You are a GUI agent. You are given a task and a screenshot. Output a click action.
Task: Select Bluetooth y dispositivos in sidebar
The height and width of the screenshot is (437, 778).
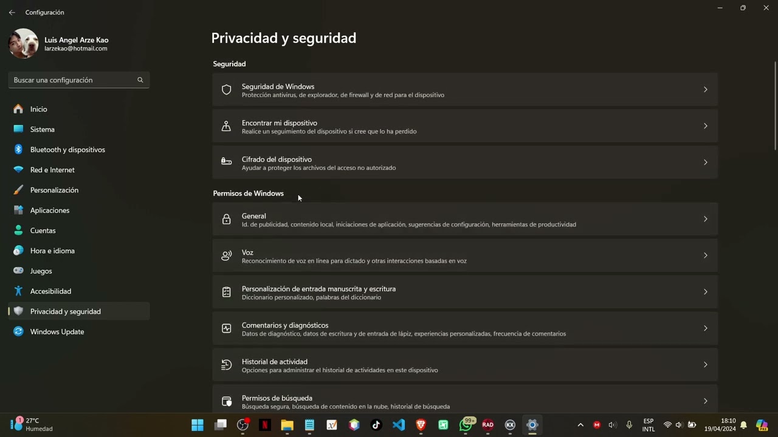coord(79,149)
